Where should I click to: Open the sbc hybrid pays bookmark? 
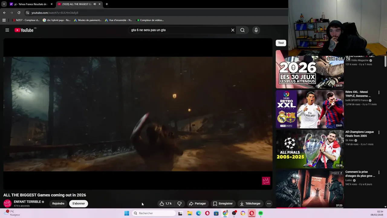click(x=57, y=20)
